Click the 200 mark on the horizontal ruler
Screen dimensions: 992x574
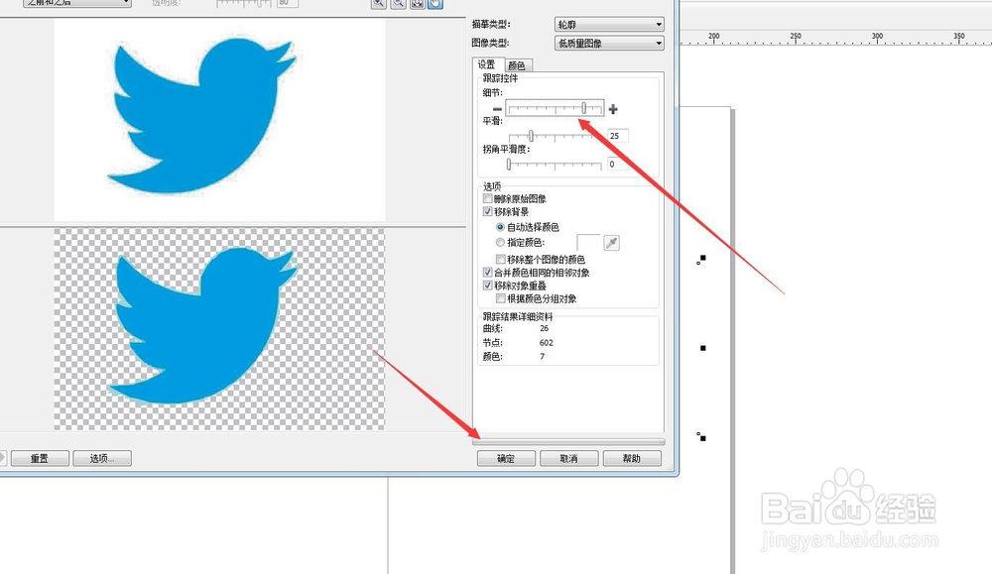713,37
